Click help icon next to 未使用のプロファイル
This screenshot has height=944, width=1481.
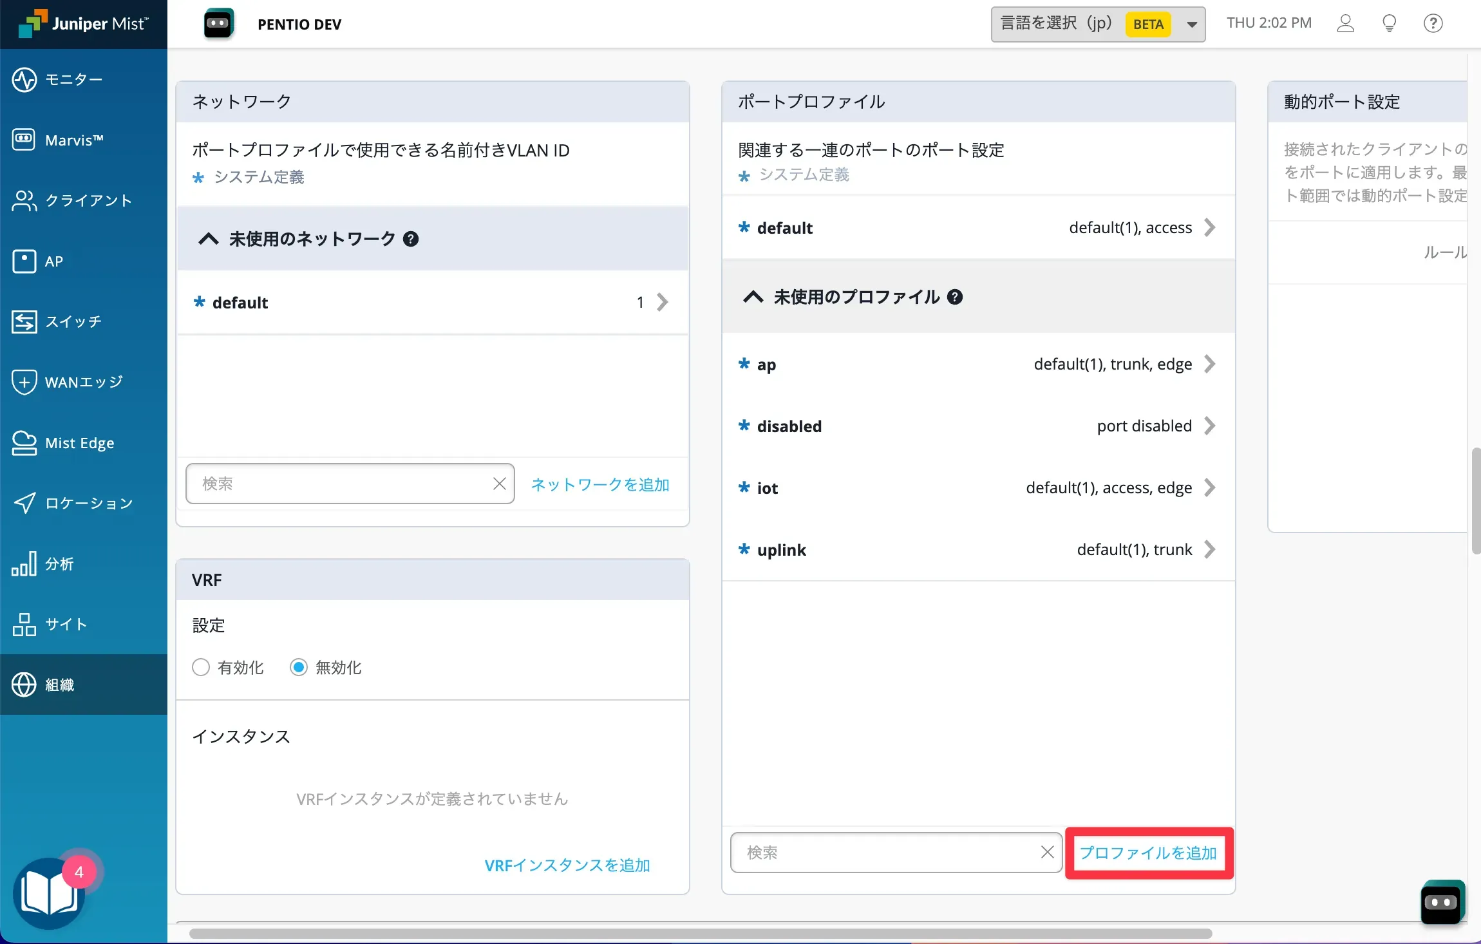click(956, 297)
